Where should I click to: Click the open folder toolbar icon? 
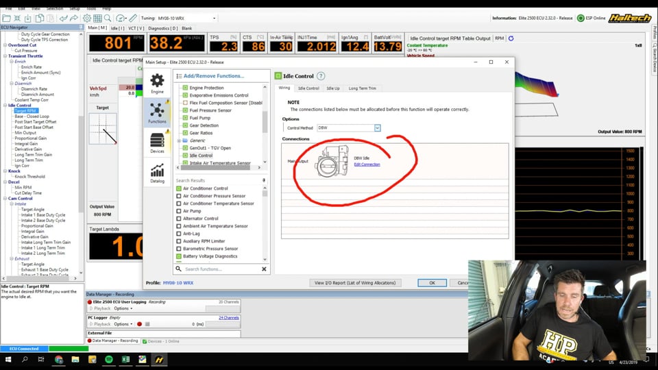pyautogui.click(x=6, y=18)
